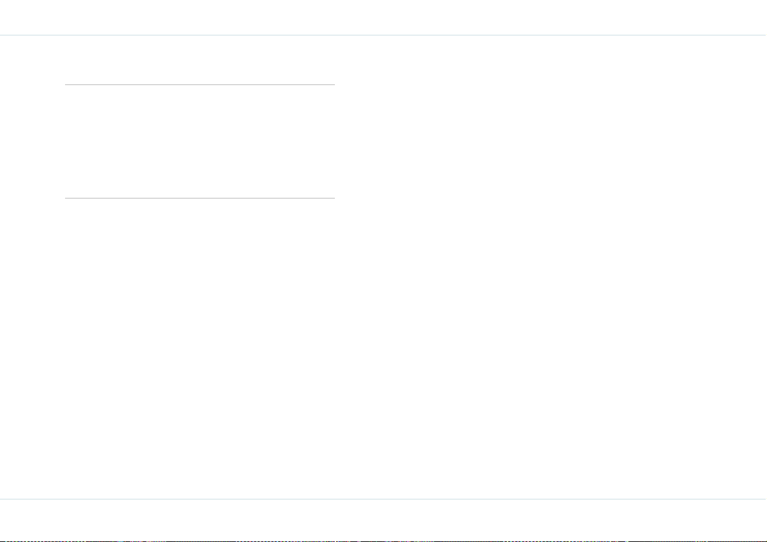The image size is (767, 542).
Task: Click the center of the blank main content area
Action: coord(383,267)
